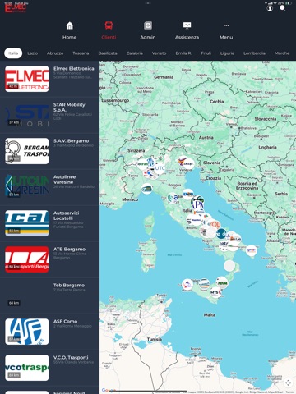Tap the search magnifier icon
The image size is (296, 394).
[283, 8]
